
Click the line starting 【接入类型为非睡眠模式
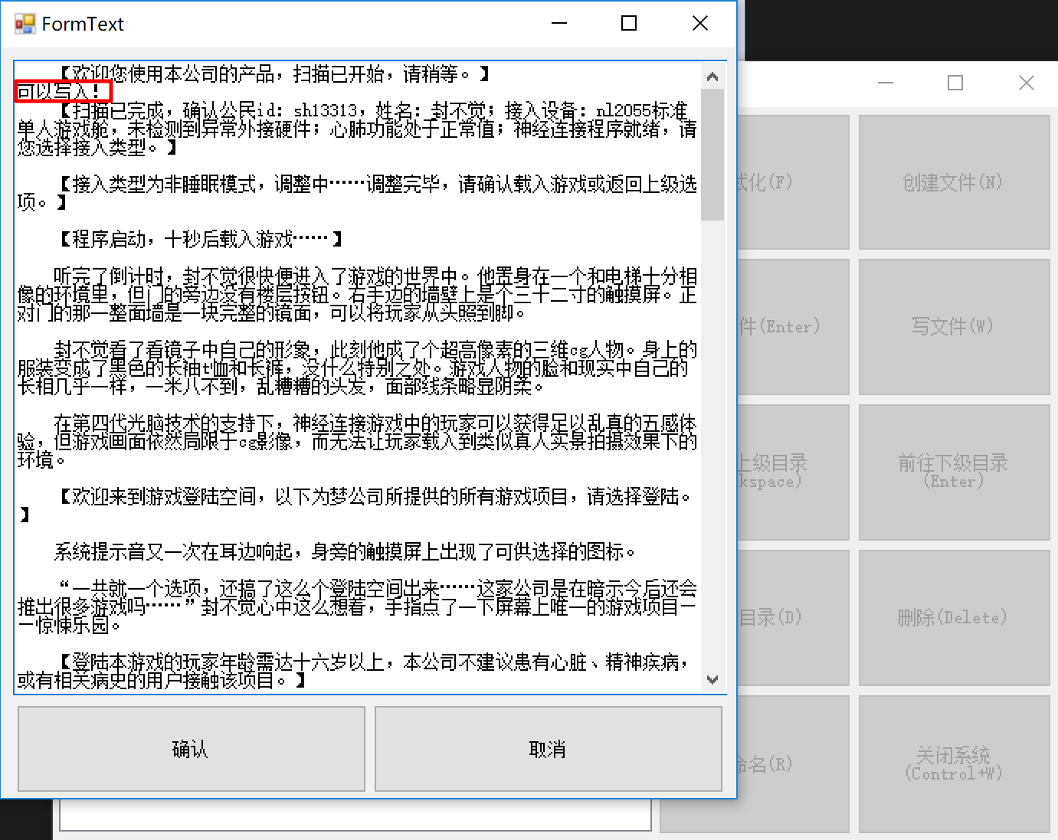pyautogui.click(x=357, y=194)
